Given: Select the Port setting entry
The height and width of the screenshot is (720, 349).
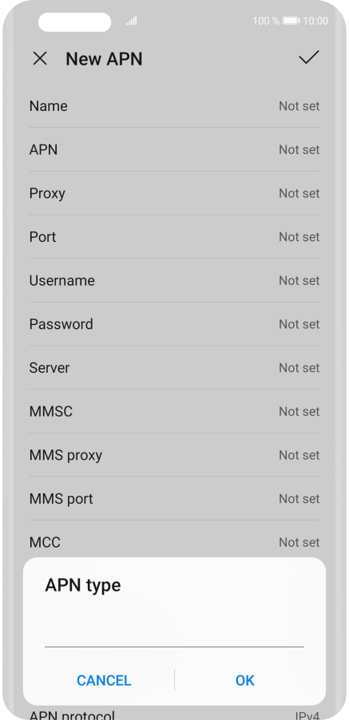Looking at the screenshot, I should point(174,237).
